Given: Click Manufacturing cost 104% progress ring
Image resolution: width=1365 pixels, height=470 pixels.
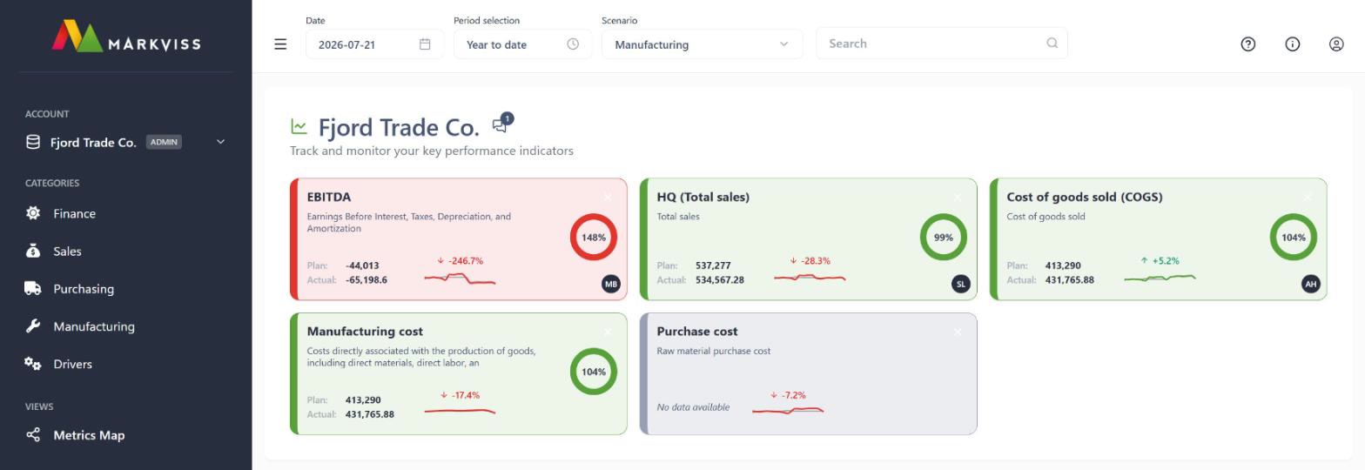Looking at the screenshot, I should [594, 372].
